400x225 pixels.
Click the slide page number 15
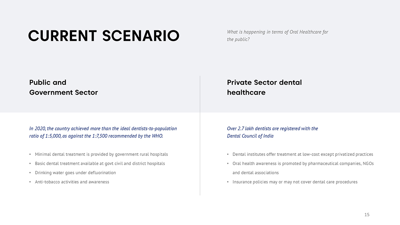point(367,215)
